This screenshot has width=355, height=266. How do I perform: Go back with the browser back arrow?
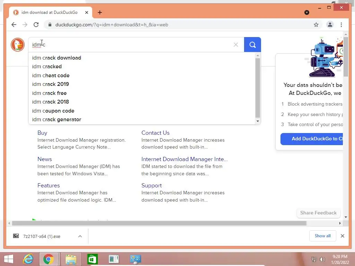[14, 25]
